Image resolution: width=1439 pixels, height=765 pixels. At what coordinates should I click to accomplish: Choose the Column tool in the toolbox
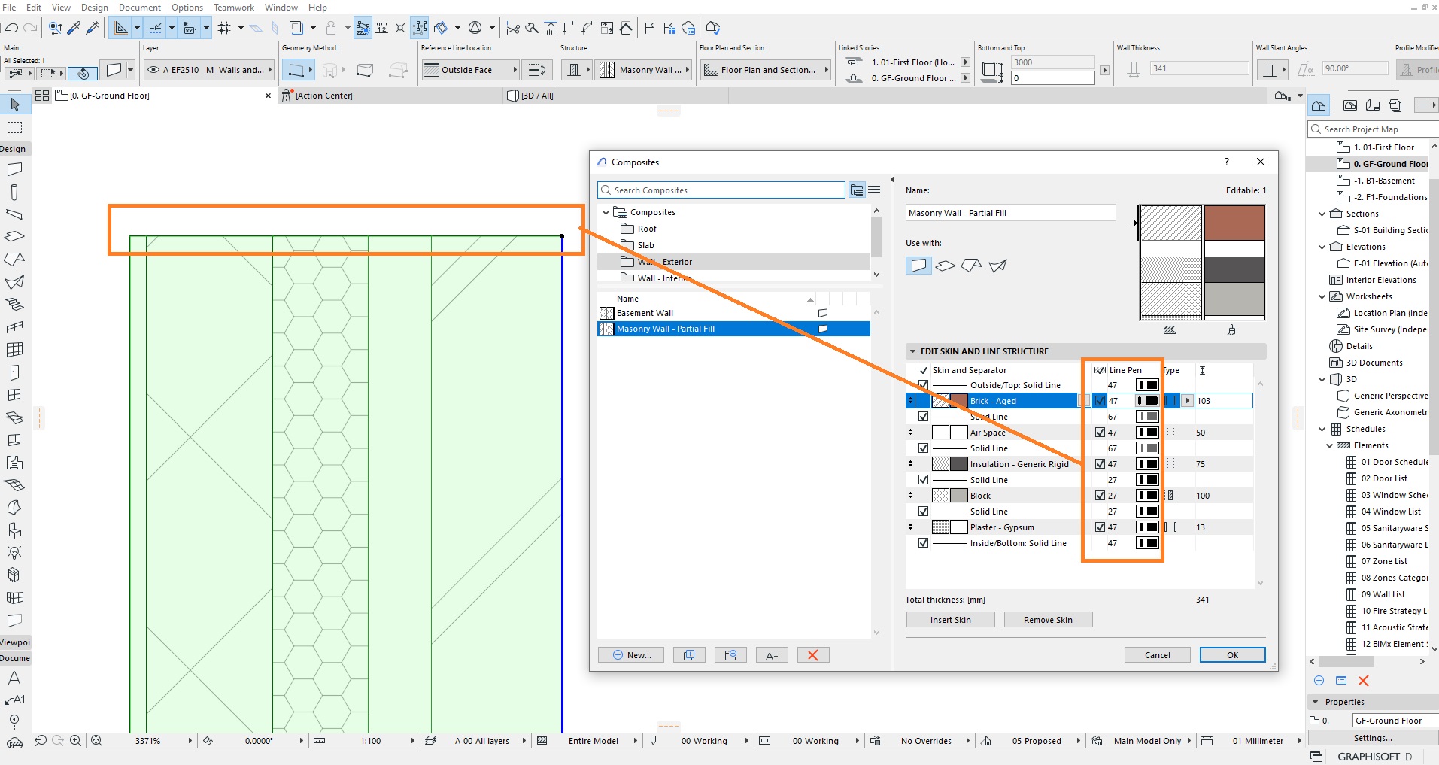14,192
